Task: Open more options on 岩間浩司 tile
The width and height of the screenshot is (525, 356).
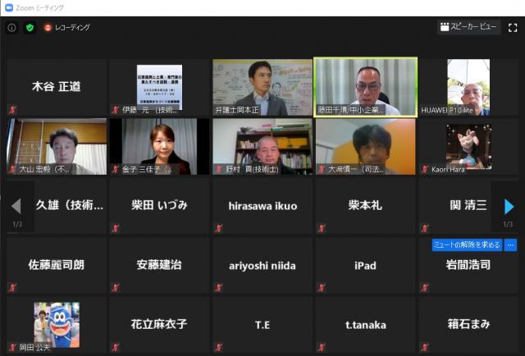Action: coord(510,244)
